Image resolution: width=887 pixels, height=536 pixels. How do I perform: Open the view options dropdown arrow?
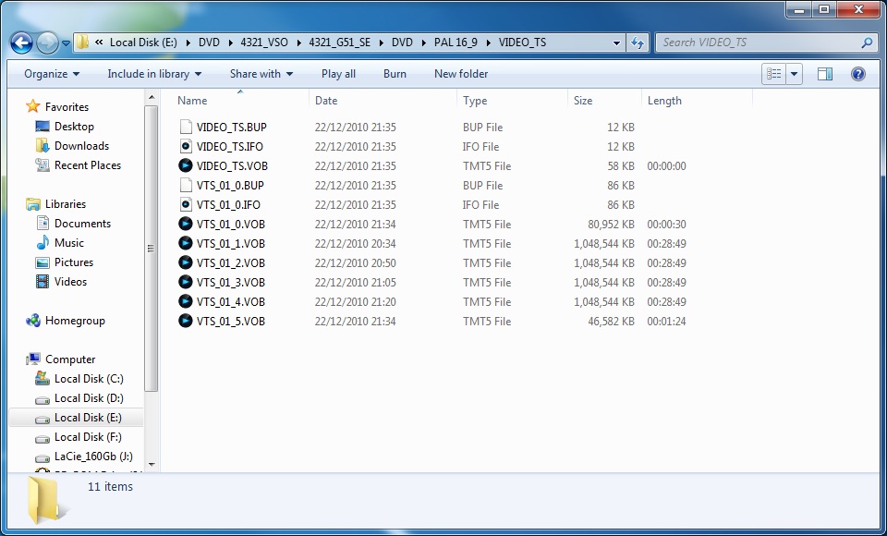[x=795, y=74]
